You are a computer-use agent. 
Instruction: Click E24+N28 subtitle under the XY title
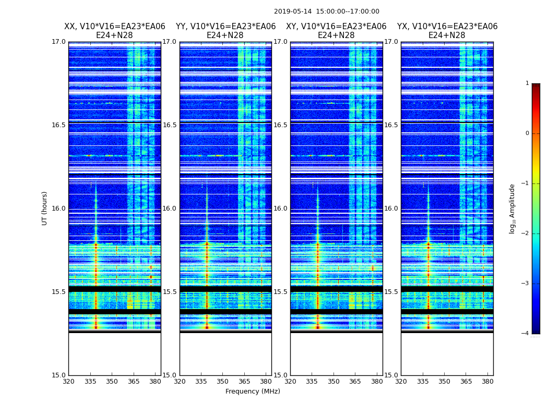tap(336, 35)
